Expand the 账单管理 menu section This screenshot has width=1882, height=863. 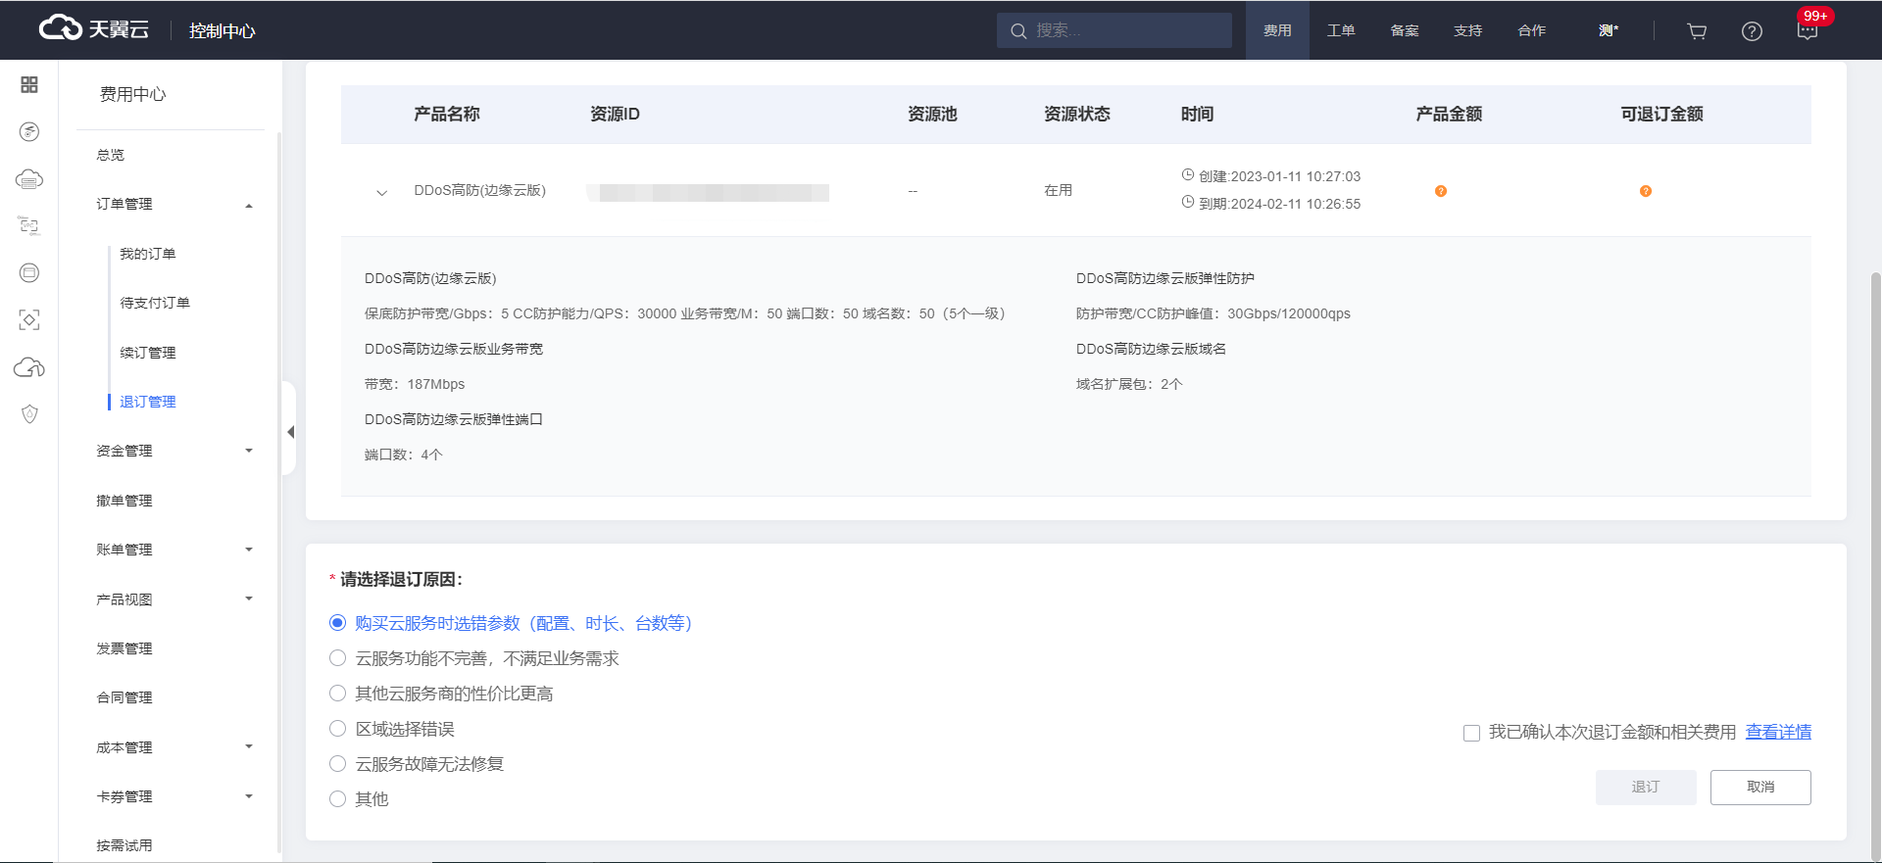[249, 550]
